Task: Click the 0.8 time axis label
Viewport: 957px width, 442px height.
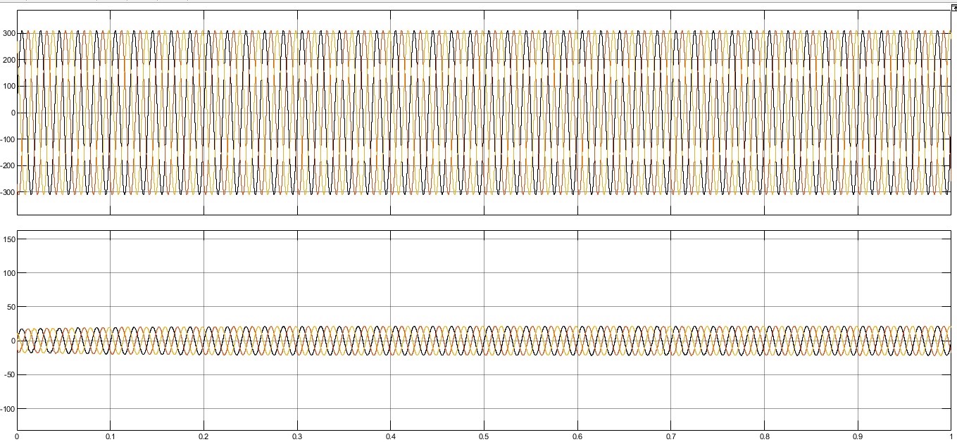Action: point(764,437)
